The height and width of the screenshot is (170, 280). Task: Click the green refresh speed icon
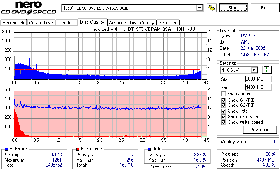(266, 70)
